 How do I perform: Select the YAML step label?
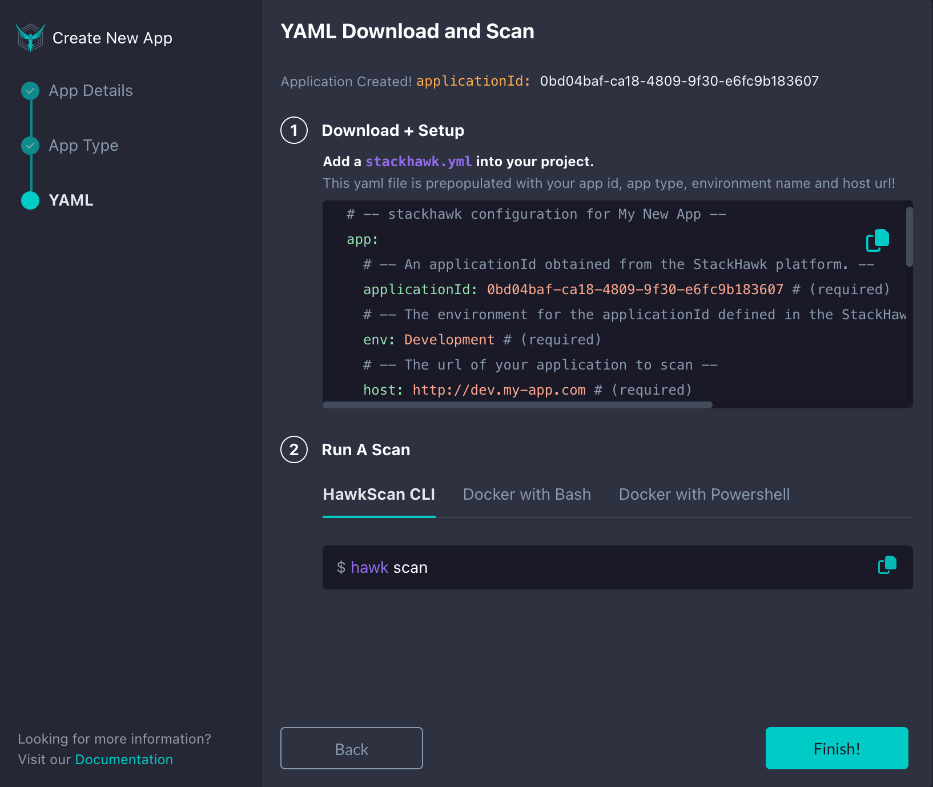(71, 200)
